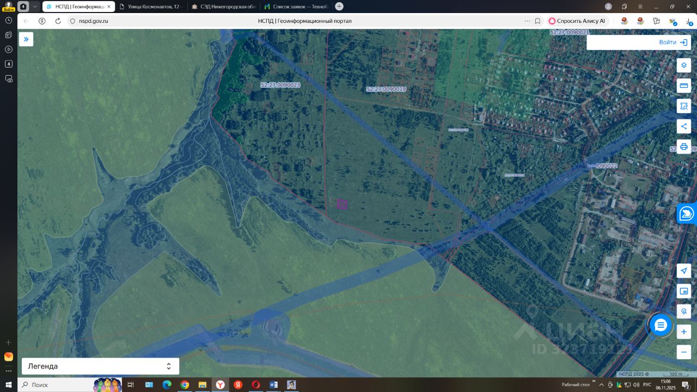Launch Google Chrome from taskbar
The height and width of the screenshot is (392, 697).
click(x=185, y=385)
